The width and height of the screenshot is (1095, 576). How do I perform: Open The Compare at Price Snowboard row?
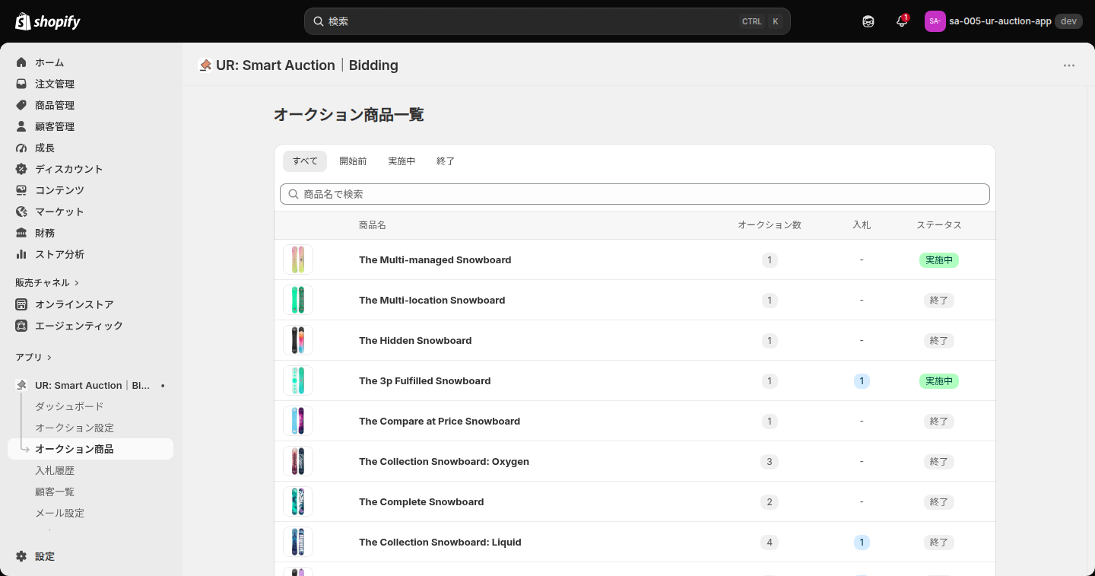click(x=635, y=421)
